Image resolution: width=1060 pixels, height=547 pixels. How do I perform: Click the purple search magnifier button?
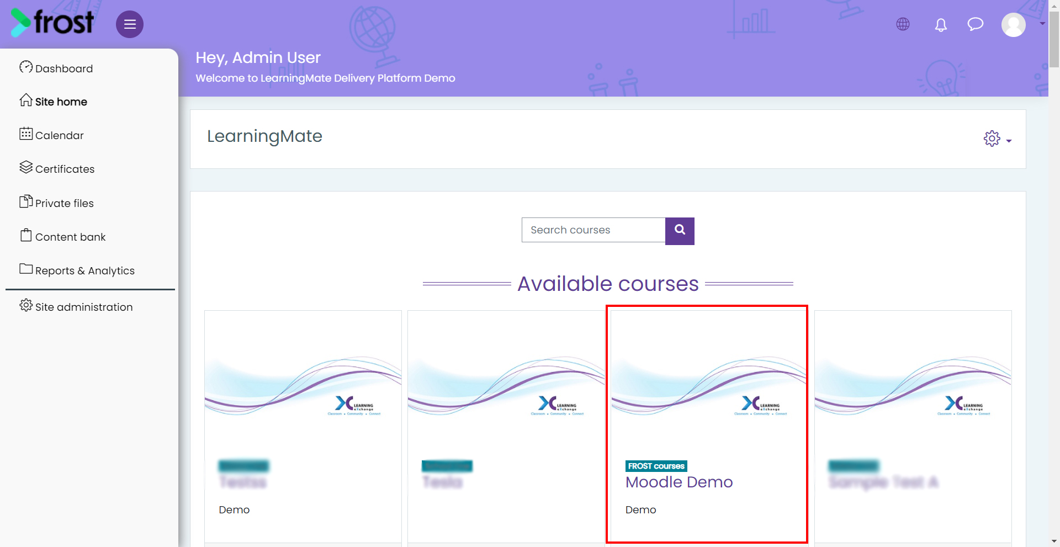[x=680, y=231]
